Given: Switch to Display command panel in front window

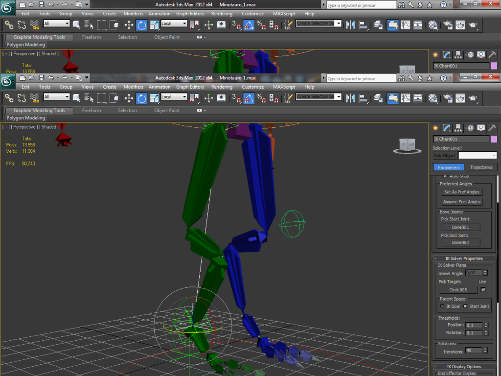Looking at the screenshot, I should (481, 128).
